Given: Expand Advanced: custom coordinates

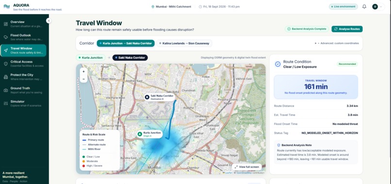Looking at the screenshot, I should 337,43.
